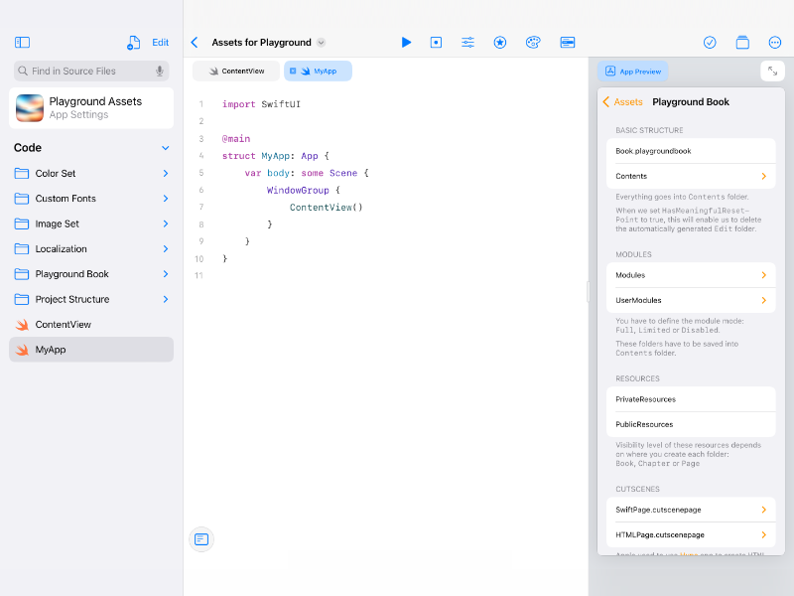The width and height of the screenshot is (794, 596).
Task: Collapse the Code section chevron
Action: (165, 148)
